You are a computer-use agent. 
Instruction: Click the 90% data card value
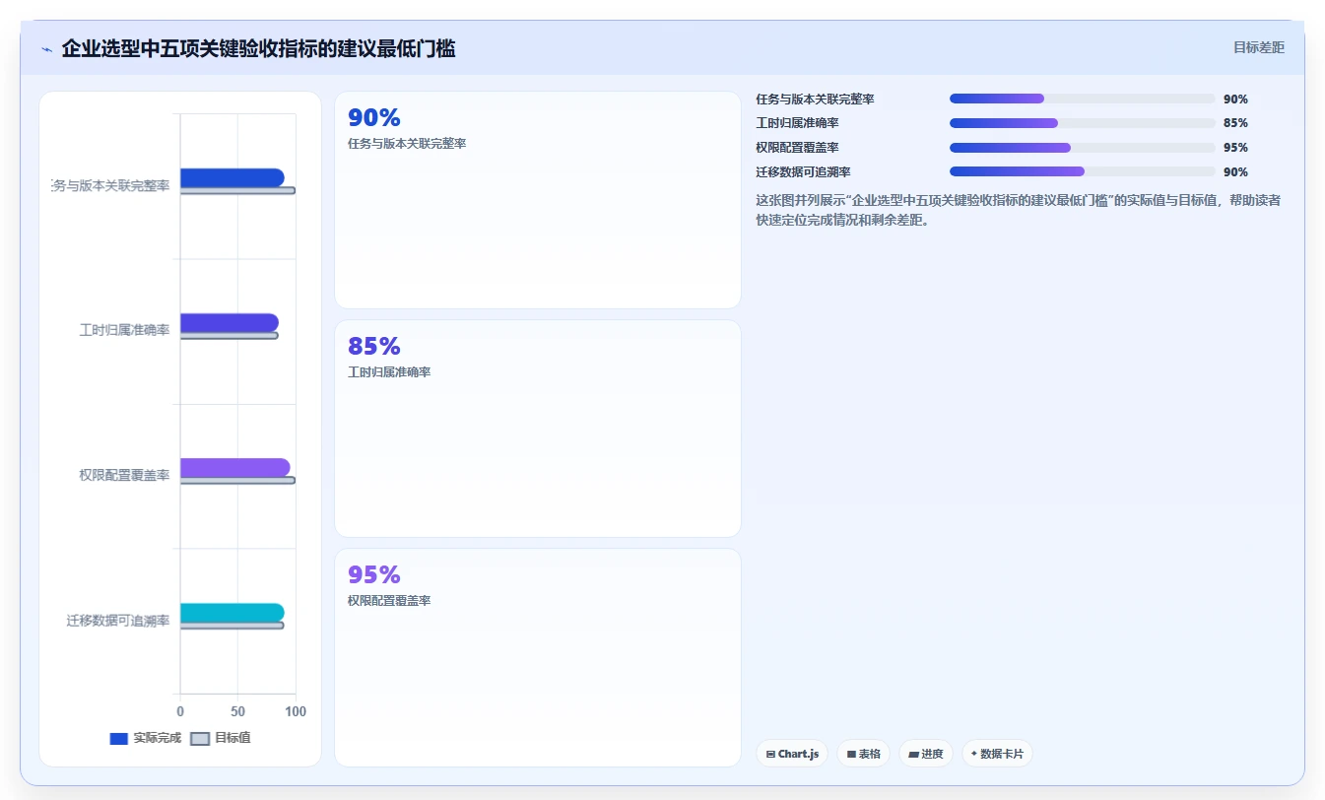[374, 118]
